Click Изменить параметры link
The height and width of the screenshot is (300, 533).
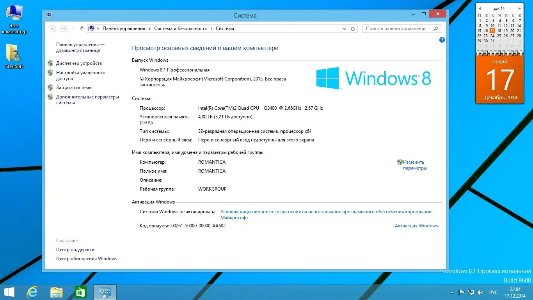coord(415,165)
